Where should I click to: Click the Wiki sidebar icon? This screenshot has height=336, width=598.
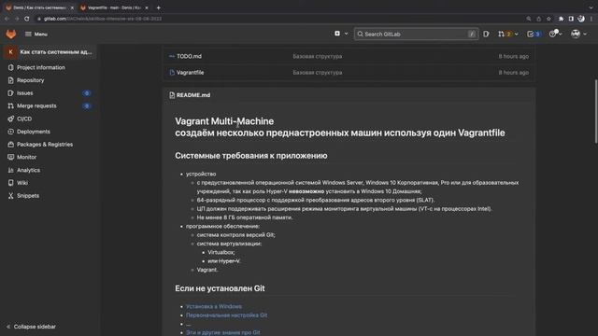pos(10,183)
